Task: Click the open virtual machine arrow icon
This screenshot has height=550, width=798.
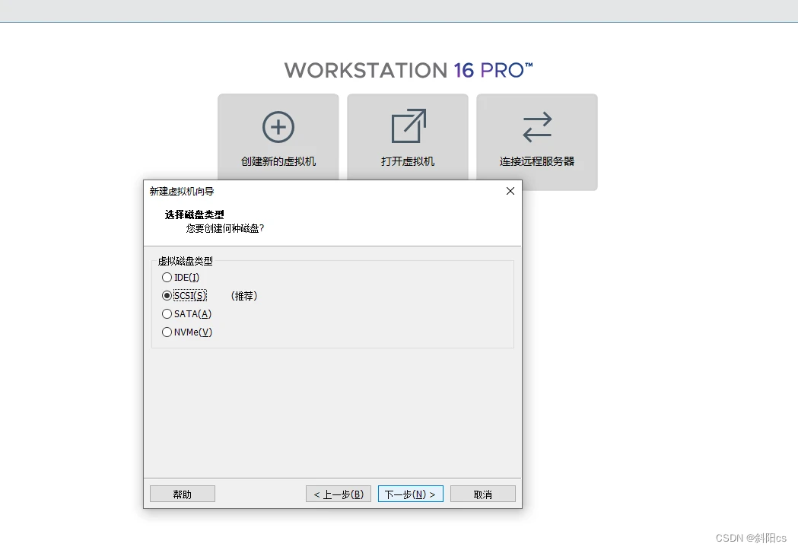Action: 408,126
